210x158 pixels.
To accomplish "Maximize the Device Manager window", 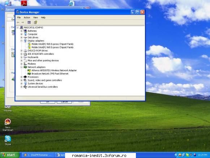I will point(138,12).
